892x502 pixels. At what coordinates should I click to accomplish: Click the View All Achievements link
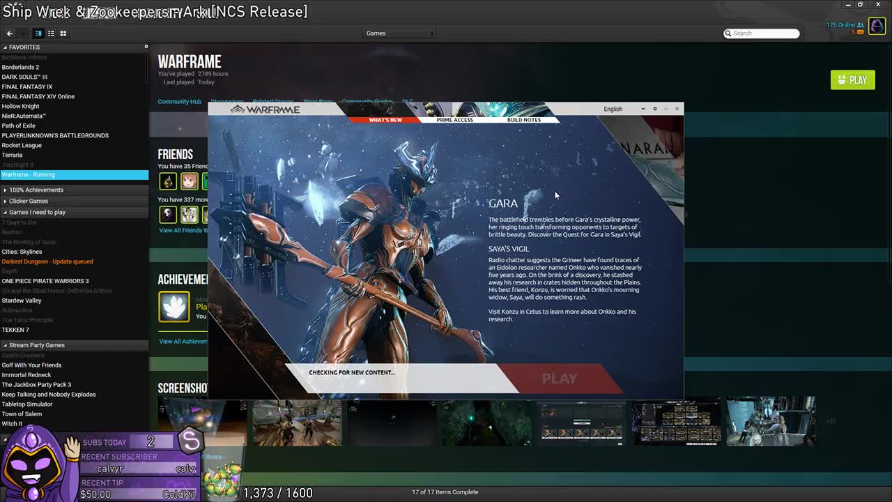[x=183, y=341]
